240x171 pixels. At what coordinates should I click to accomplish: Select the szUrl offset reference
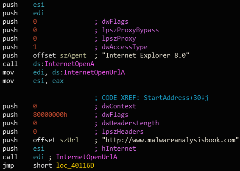click(70, 140)
